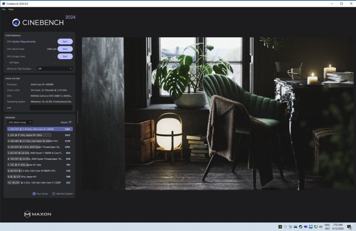
Task: Click the Details link in Ranking
Action: click(64, 122)
